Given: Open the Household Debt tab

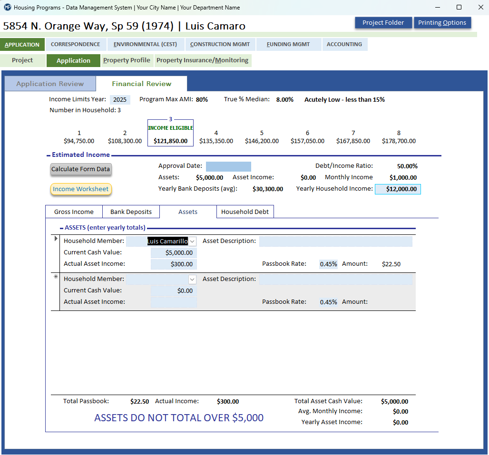Looking at the screenshot, I should [x=245, y=212].
